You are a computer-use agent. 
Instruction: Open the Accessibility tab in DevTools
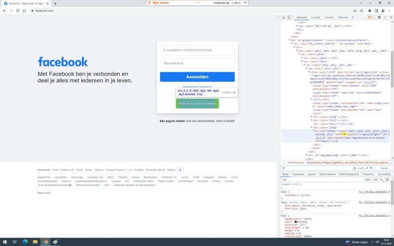[x=384, y=174]
